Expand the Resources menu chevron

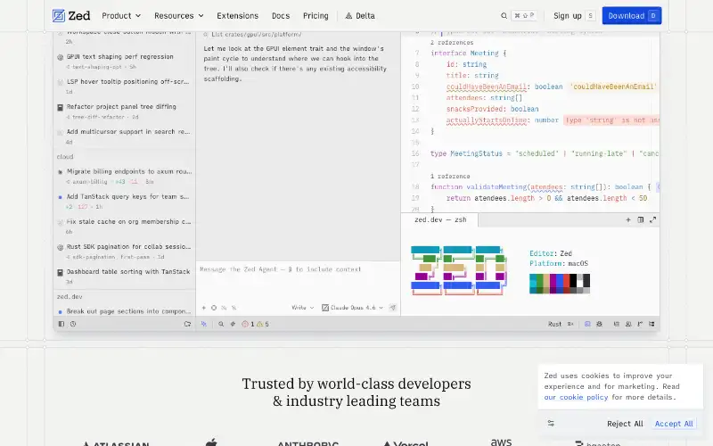tap(201, 16)
